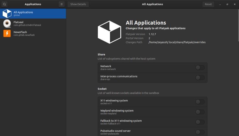Select NewsFlash from the sidebar list
239x136 pixels.
click(x=33, y=33)
